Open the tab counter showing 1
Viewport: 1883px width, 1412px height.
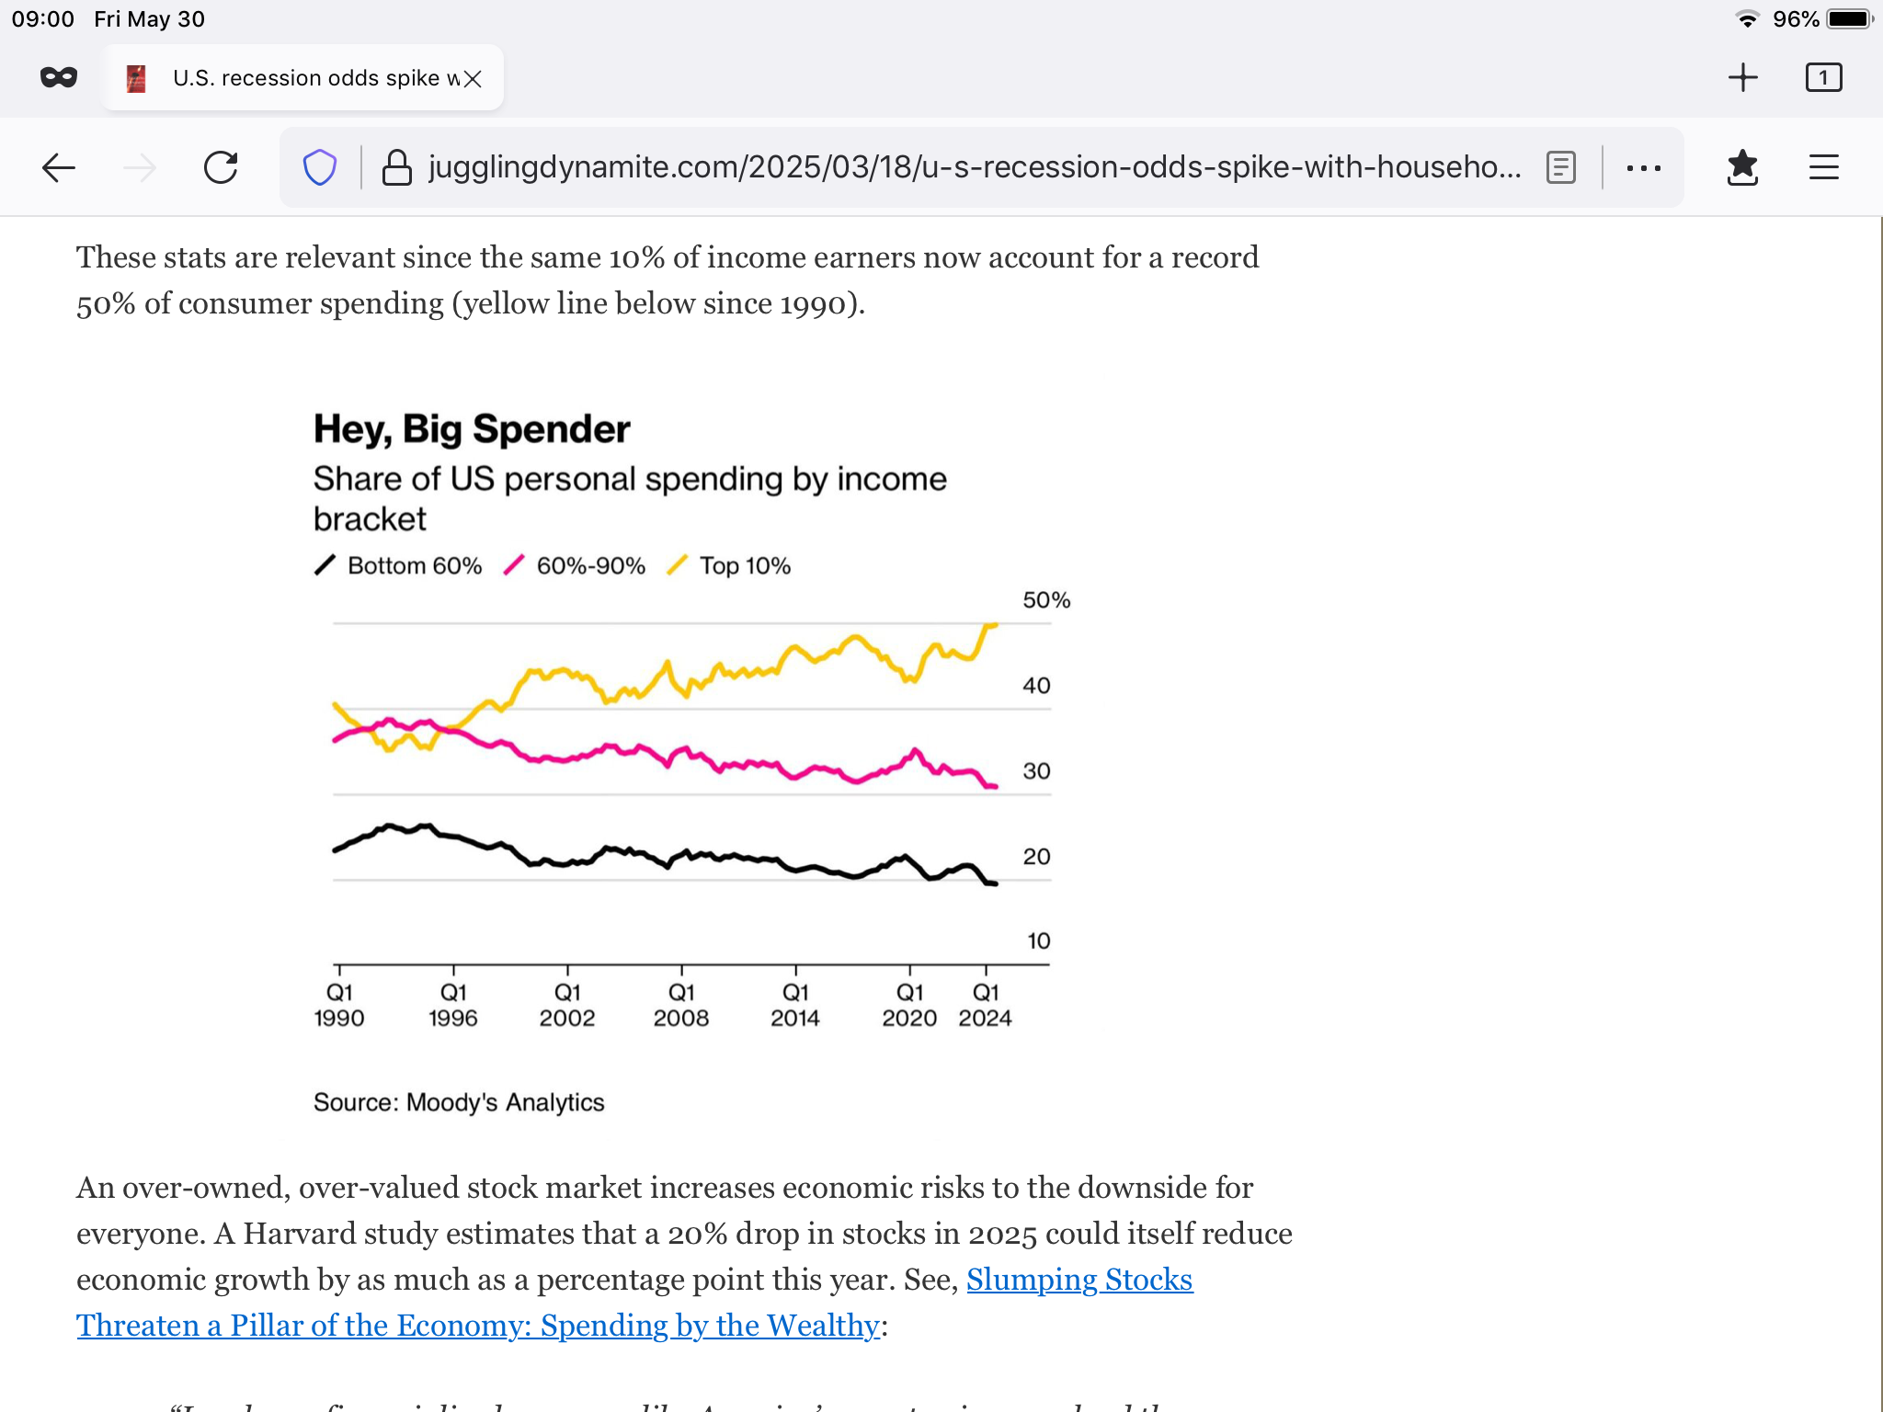(x=1823, y=78)
